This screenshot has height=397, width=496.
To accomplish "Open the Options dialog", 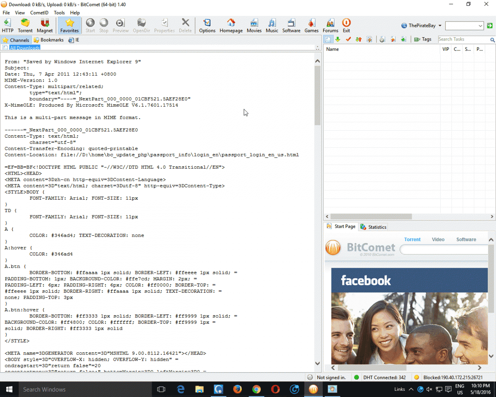I will (207, 25).
